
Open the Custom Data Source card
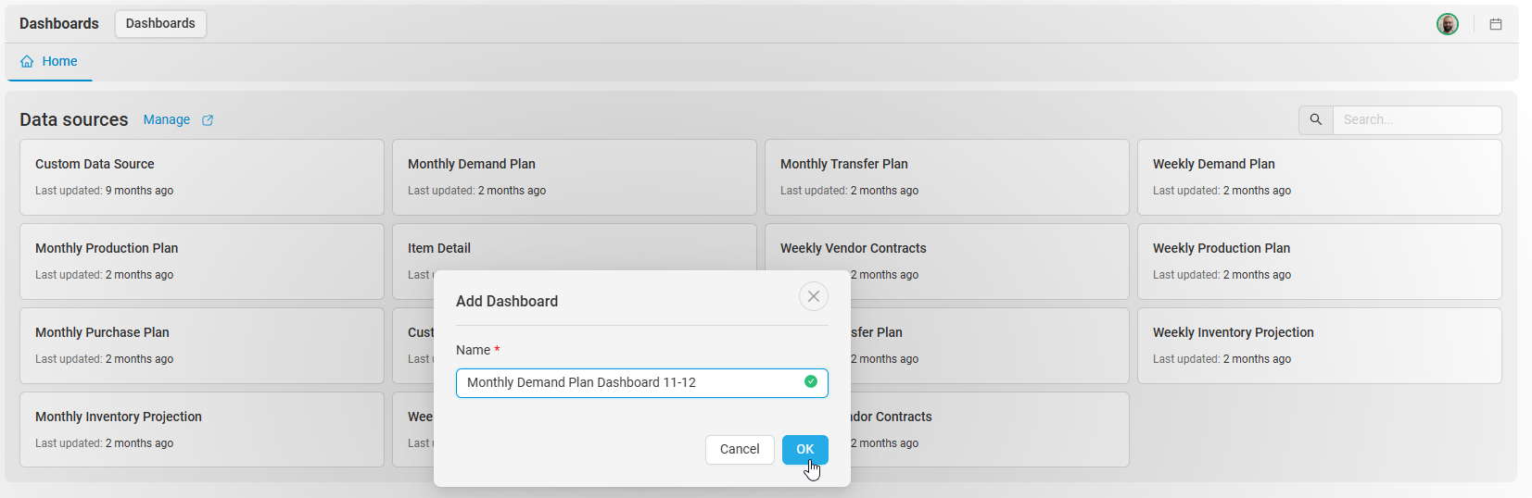coord(202,178)
